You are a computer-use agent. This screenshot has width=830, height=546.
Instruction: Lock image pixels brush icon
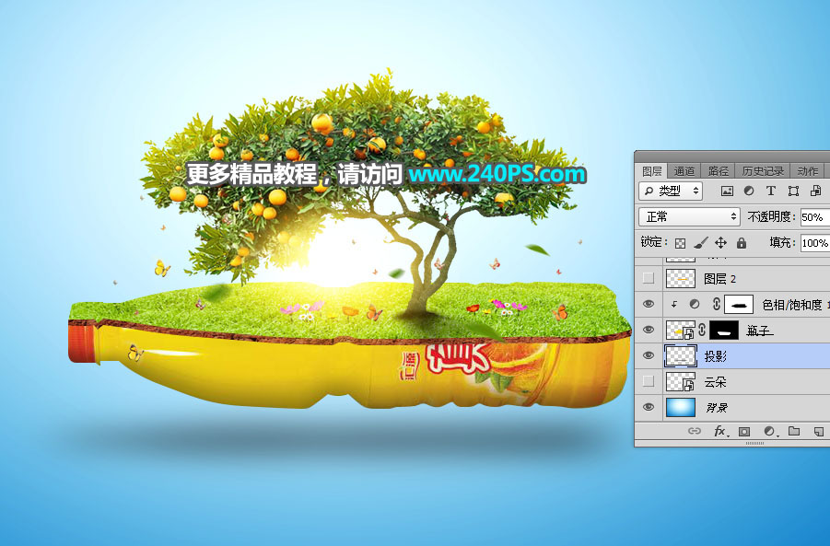700,243
